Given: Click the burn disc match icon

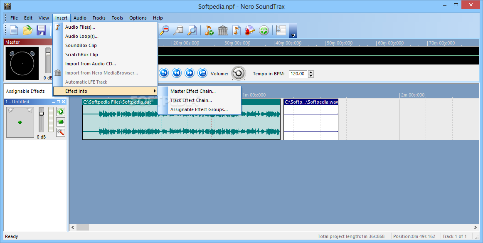Looking at the screenshot, I should point(250,30).
